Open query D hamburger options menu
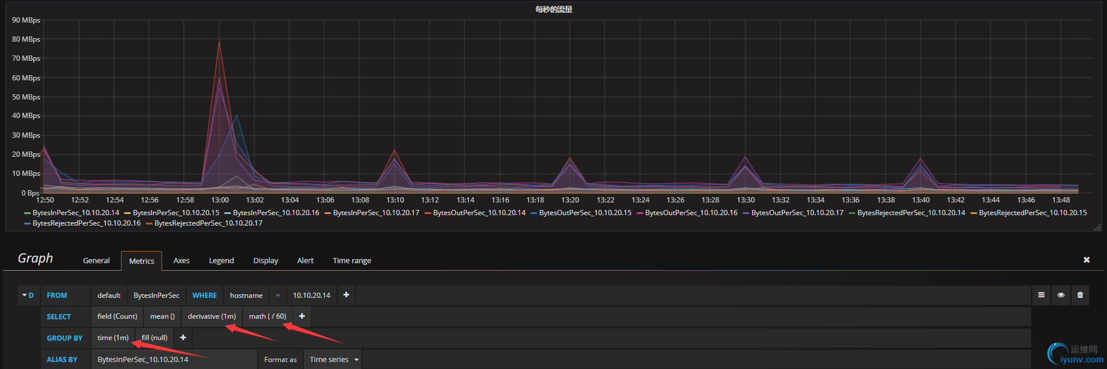 (x=1041, y=295)
